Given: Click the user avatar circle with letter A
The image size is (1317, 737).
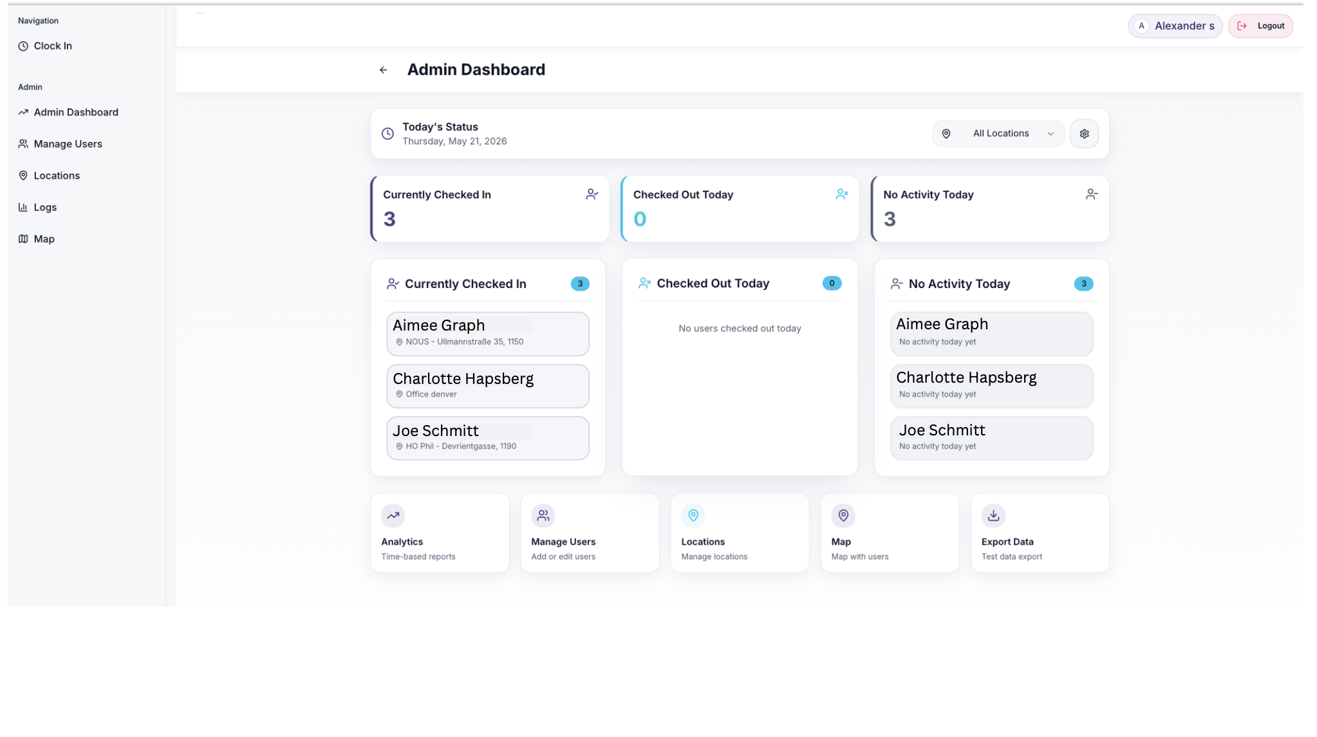Looking at the screenshot, I should click(x=1141, y=26).
